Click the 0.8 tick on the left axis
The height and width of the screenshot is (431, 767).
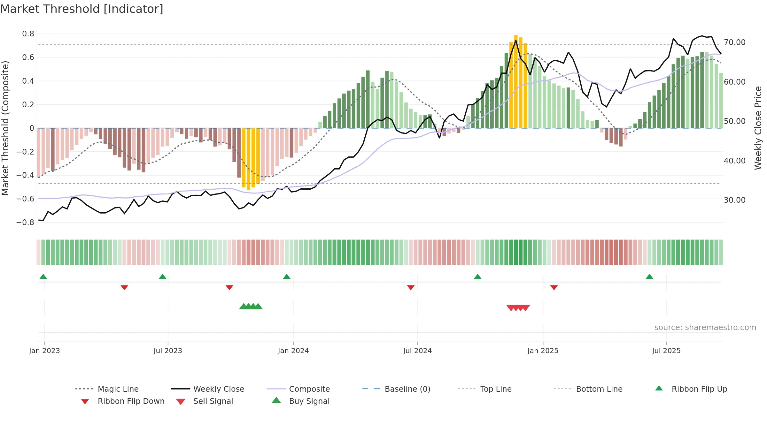[28, 34]
